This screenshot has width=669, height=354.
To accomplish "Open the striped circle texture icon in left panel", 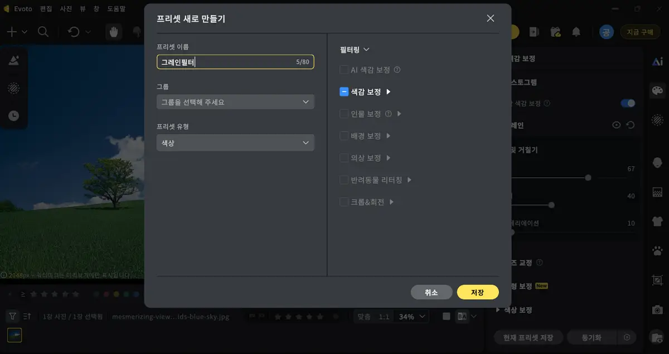I will (x=14, y=88).
